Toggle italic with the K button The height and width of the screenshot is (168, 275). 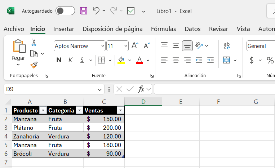click(x=70, y=60)
